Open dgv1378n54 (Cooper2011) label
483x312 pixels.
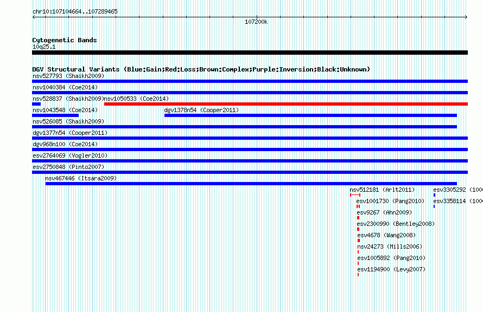click(201, 110)
